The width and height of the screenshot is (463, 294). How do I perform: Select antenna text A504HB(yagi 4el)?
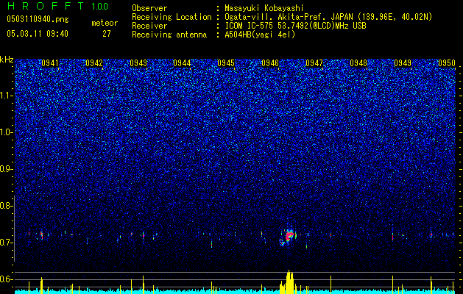[x=260, y=35]
